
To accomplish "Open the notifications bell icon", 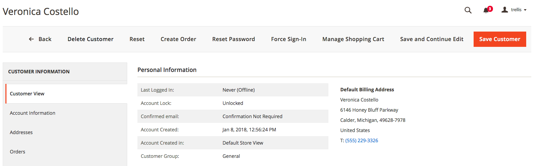I will [x=486, y=11].
